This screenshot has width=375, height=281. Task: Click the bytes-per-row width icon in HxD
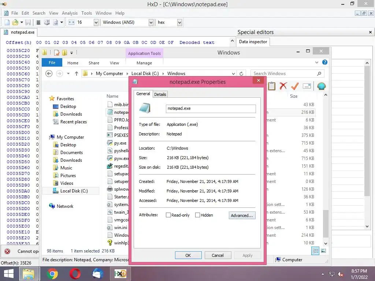(x=71, y=22)
